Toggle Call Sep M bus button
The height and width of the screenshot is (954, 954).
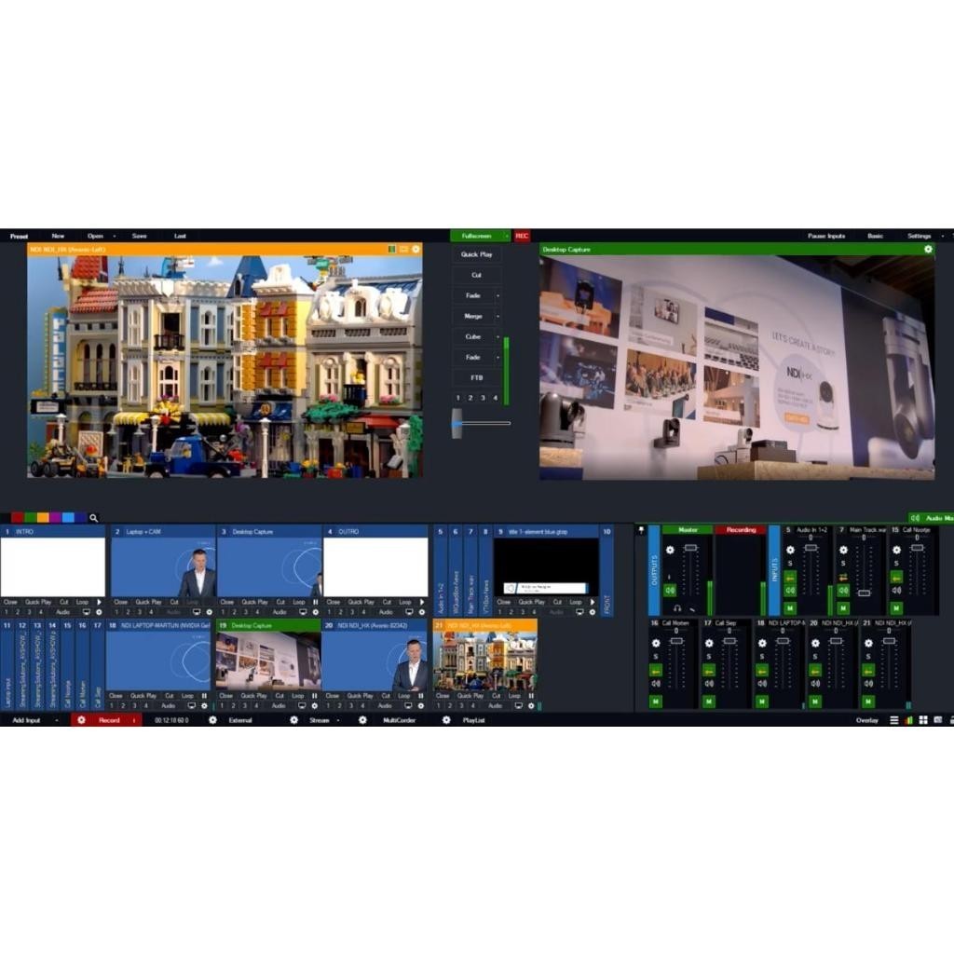709,702
